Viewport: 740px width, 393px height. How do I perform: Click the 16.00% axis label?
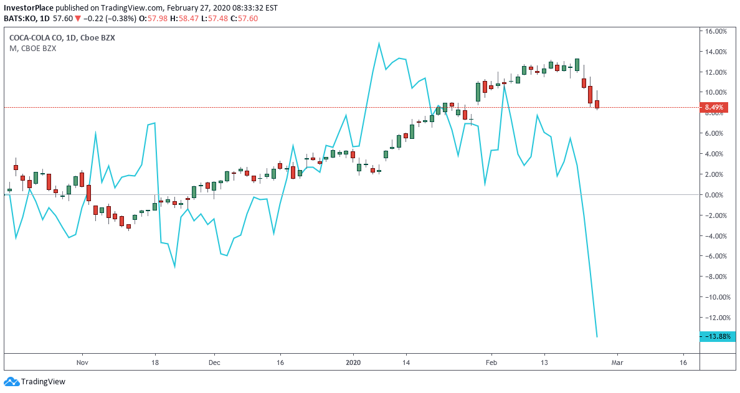click(x=716, y=31)
